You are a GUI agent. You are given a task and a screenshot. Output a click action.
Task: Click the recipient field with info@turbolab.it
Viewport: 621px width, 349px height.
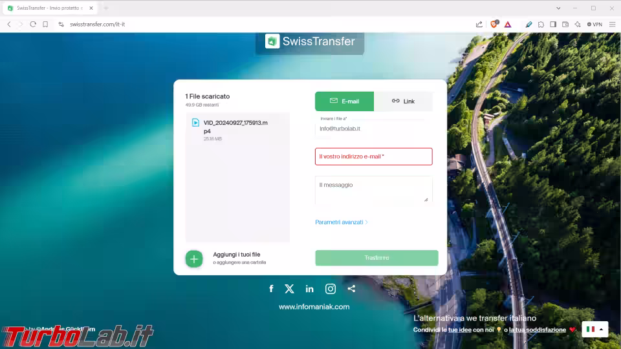pos(373,129)
